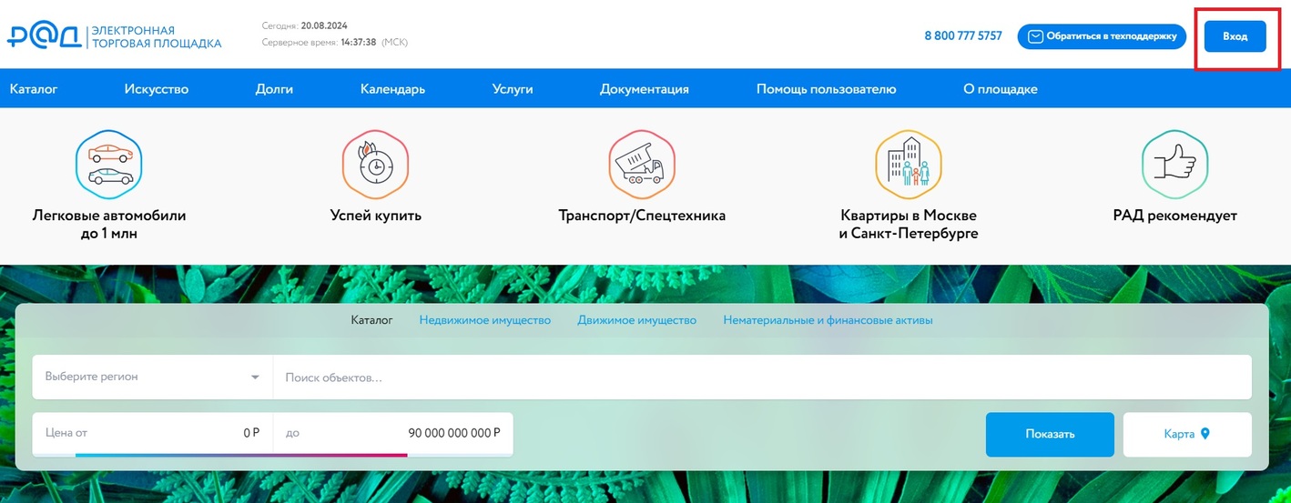Open the thumbs-up РАД рекомендует icon
This screenshot has height=503, width=1291.
[x=1174, y=164]
